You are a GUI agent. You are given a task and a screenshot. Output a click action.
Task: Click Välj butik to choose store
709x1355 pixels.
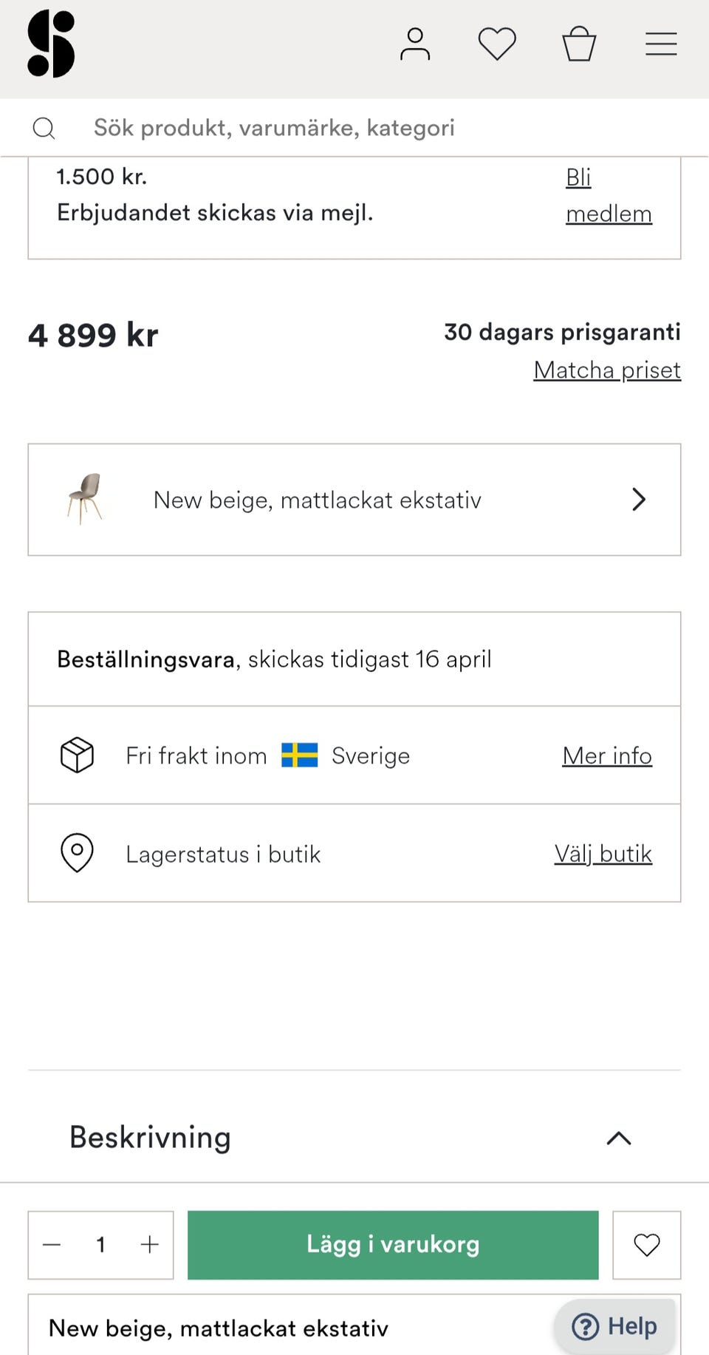[x=603, y=855]
